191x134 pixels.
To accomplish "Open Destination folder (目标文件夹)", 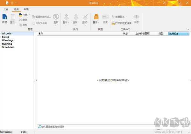I will [x=39, y=23].
